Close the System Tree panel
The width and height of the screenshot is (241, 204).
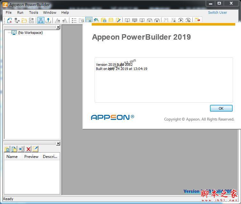[x=58, y=27]
